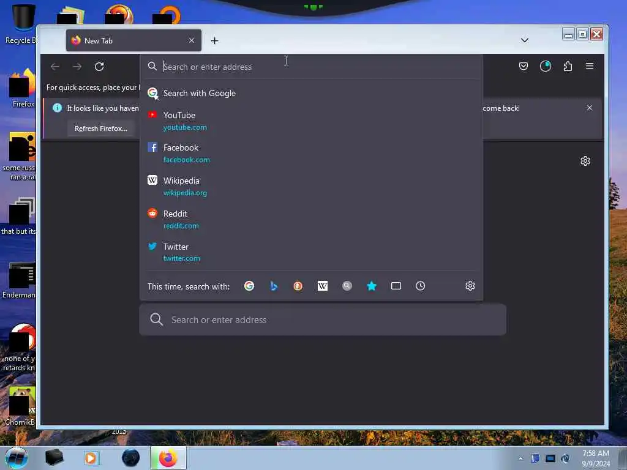This screenshot has height=470, width=627.
Task: Click the Firefox forward arrow button
Action: [77, 66]
